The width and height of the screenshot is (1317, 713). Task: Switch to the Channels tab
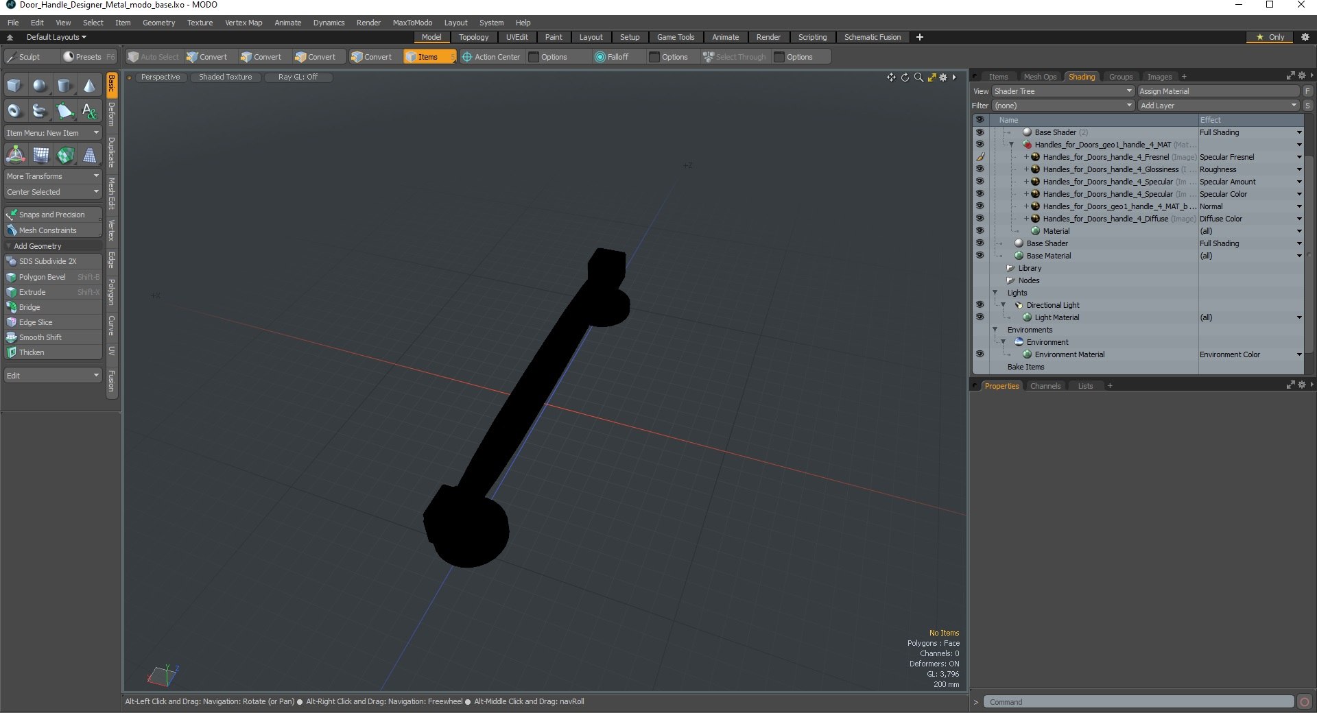tap(1045, 386)
